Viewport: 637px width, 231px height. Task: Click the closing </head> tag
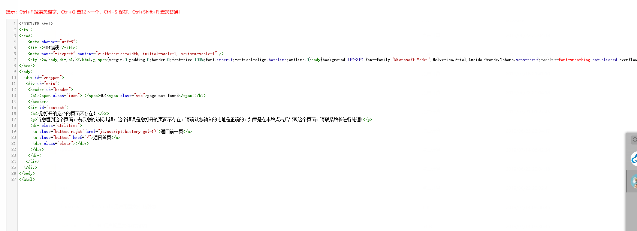27,66
